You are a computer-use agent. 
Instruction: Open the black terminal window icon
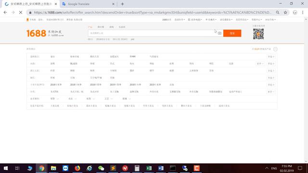click(x=173, y=168)
